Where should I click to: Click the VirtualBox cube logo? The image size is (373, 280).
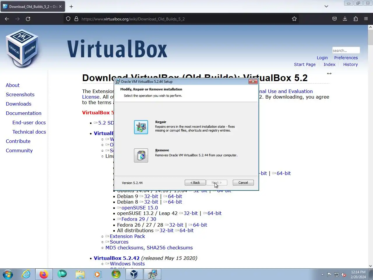(22, 48)
